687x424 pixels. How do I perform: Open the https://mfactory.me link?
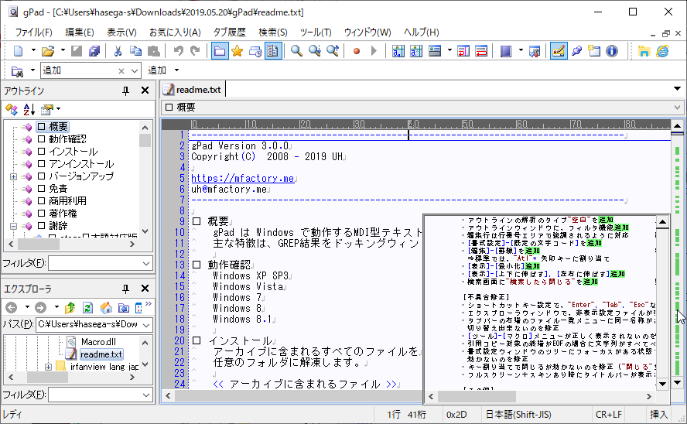242,178
